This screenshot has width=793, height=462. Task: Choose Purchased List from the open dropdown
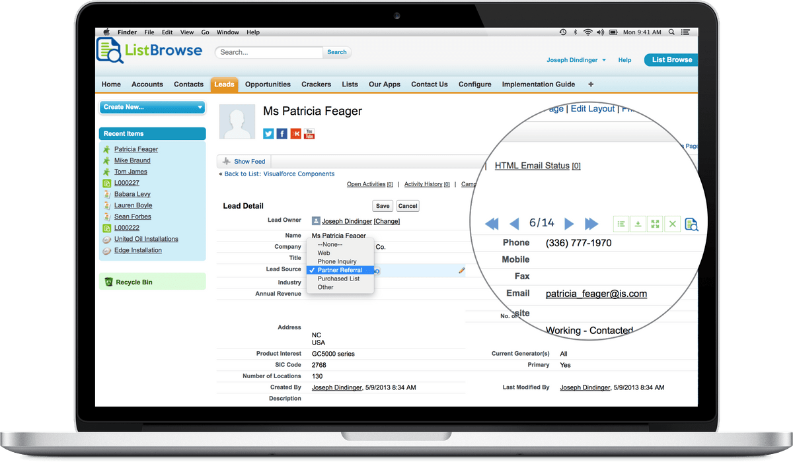tap(338, 278)
